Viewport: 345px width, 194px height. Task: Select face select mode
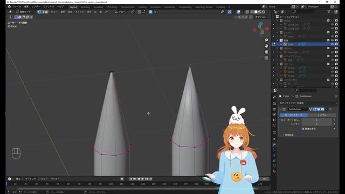pos(46,12)
